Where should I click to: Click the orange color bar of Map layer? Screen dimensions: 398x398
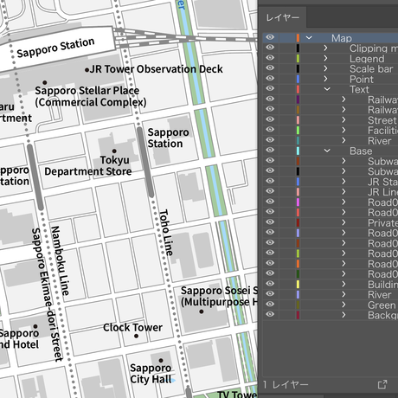tap(298, 37)
